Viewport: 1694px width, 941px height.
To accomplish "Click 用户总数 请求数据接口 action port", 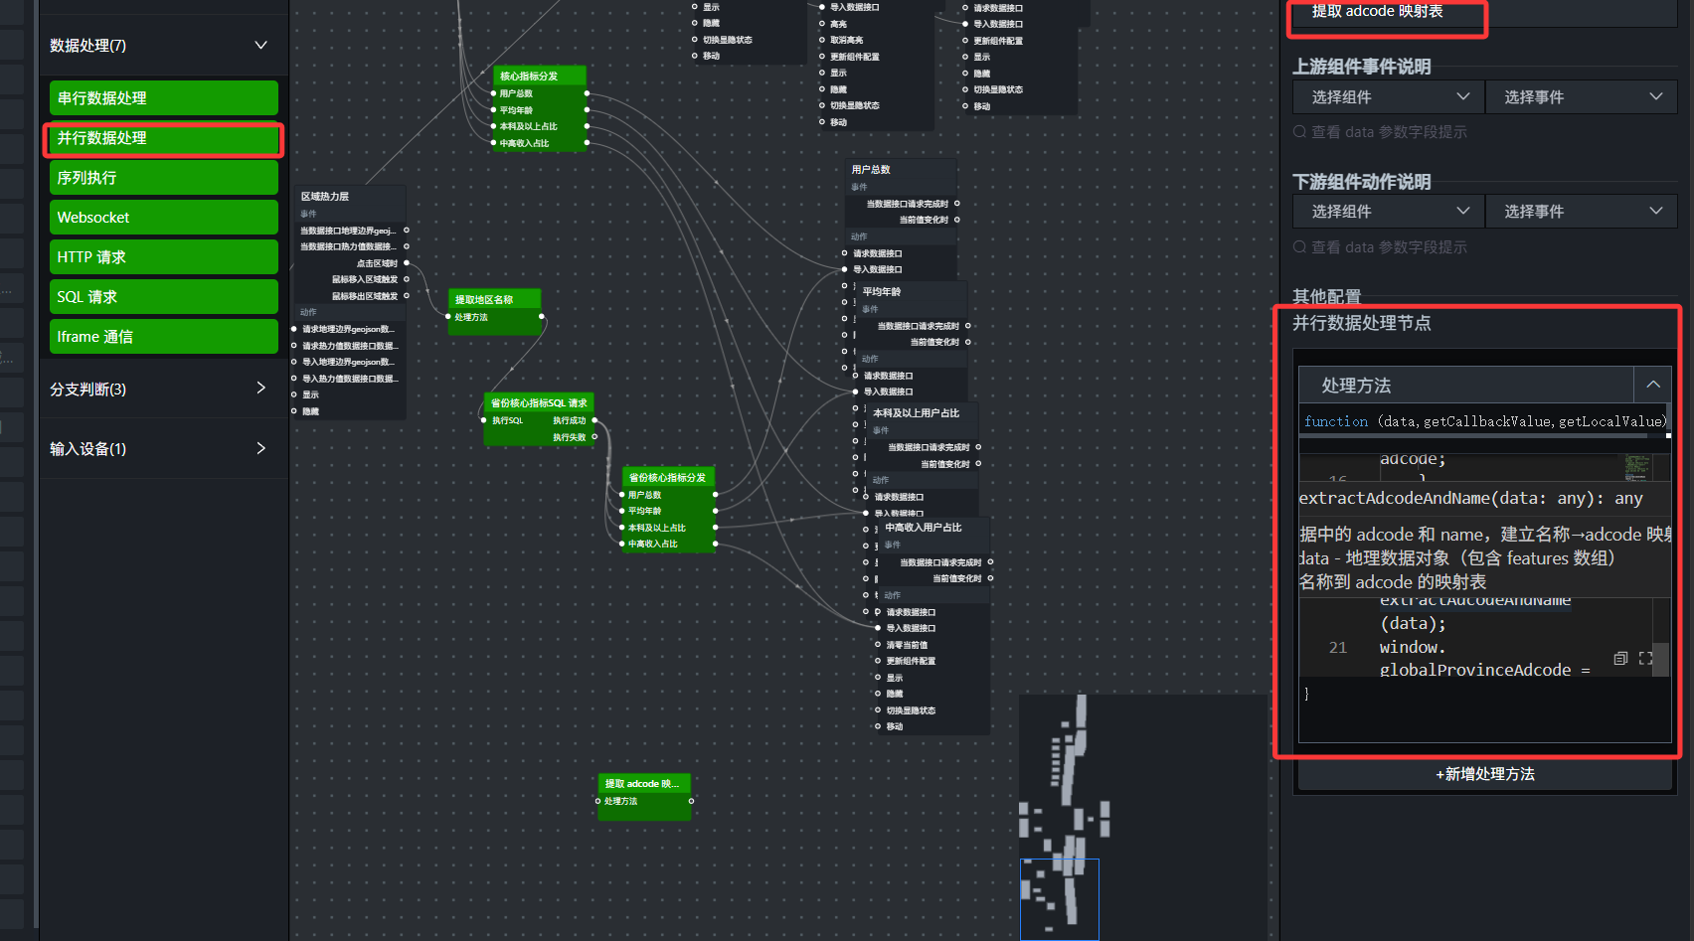I will [845, 253].
